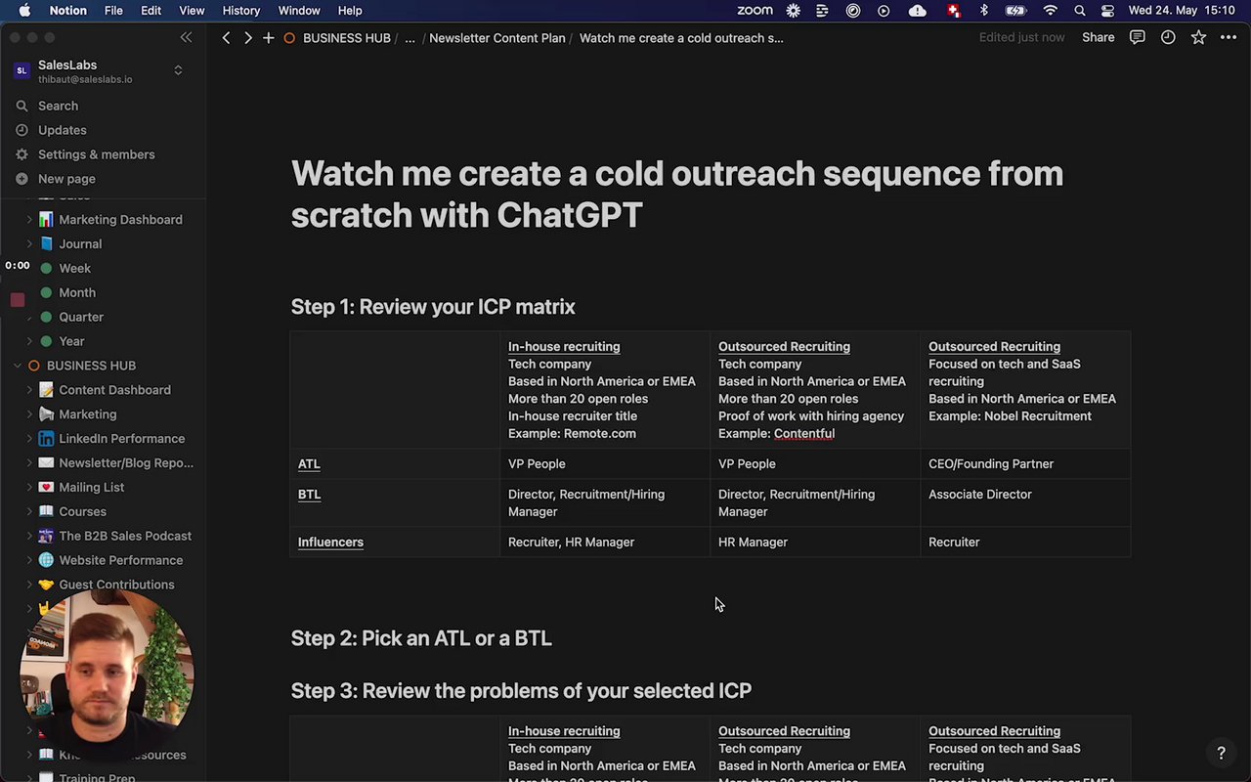Open the Quarter page
This screenshot has width=1251, height=782.
tap(81, 317)
